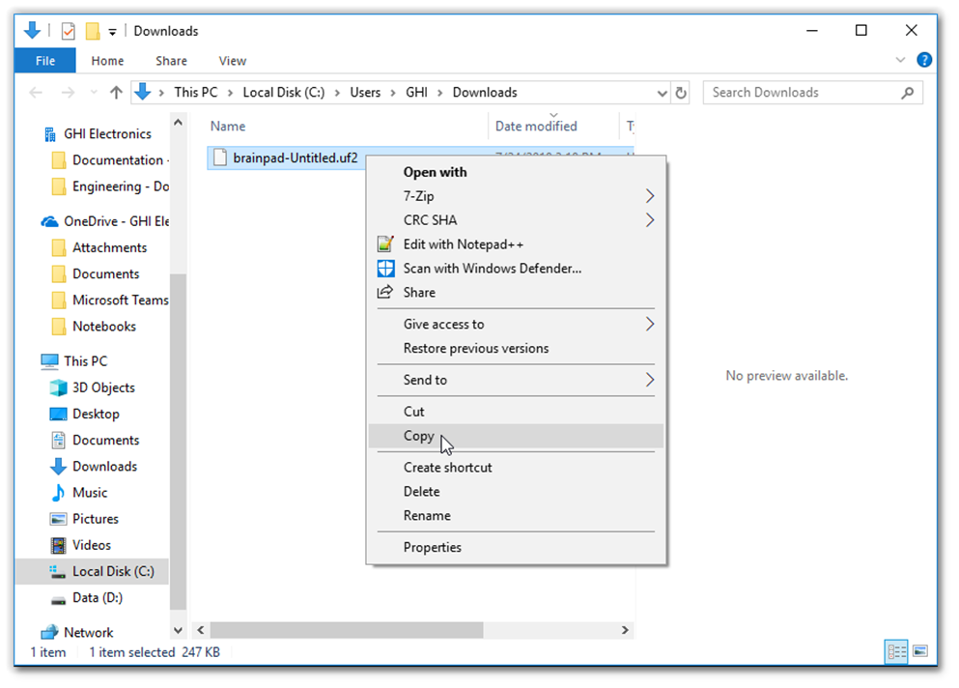This screenshot has width=959, height=688.
Task: Click the Search Downloads input field
Action: pyautogui.click(x=802, y=93)
